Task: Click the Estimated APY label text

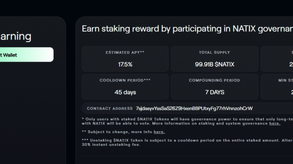Action: [125, 53]
